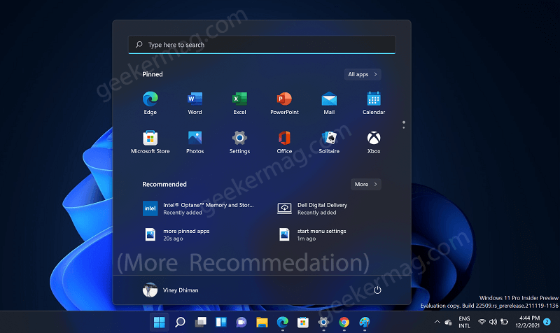Open Task View on the taskbar

200,323
